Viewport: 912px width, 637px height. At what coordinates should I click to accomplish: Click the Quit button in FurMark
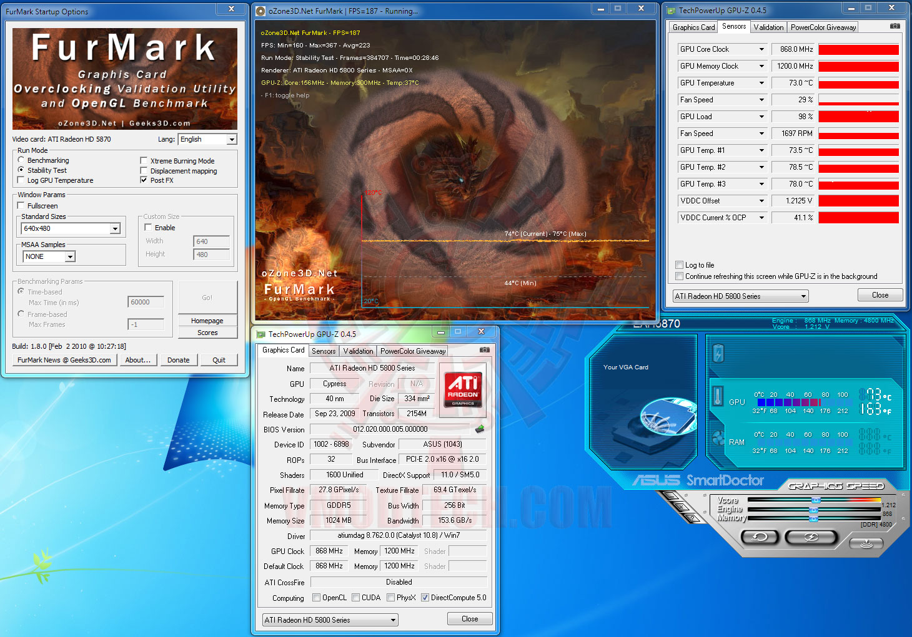pyautogui.click(x=219, y=360)
